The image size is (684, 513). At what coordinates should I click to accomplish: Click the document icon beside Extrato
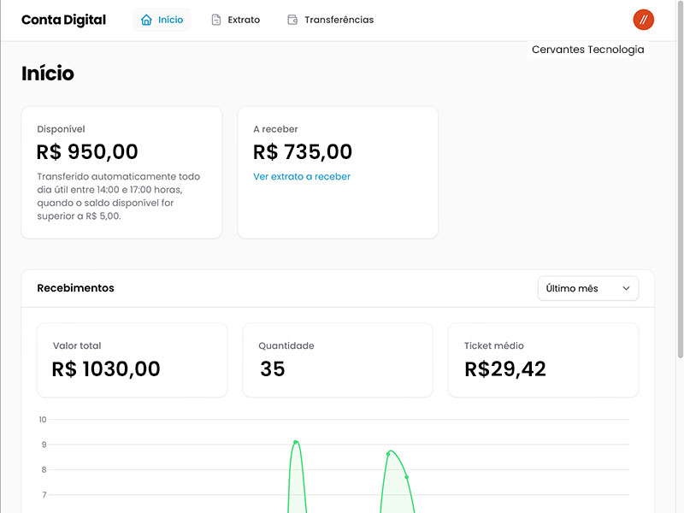pyautogui.click(x=216, y=20)
